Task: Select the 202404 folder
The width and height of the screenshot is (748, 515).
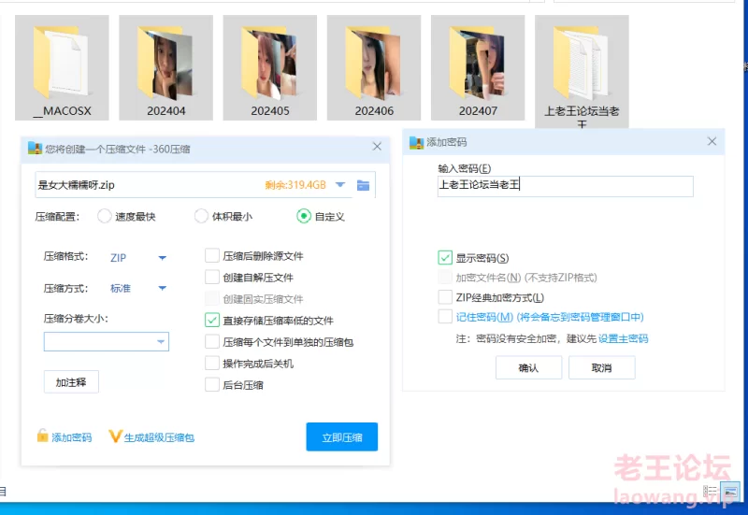Action: (166, 67)
